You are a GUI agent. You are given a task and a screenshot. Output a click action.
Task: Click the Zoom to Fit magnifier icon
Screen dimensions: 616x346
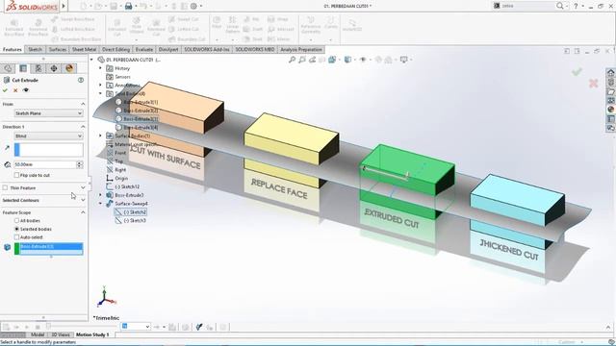click(x=292, y=60)
